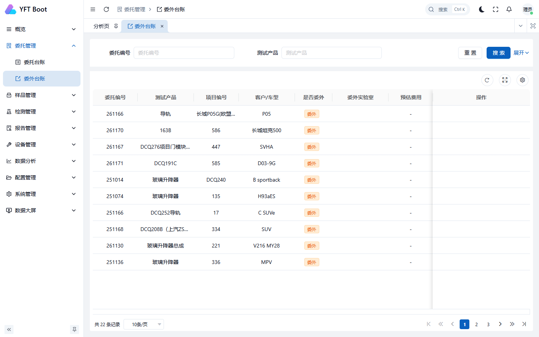Click 委托管理 breadcrumb link
This screenshot has height=337, width=539.
pos(131,9)
